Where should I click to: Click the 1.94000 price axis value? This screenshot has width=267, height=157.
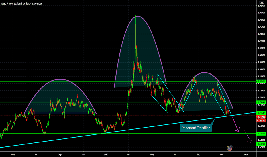coord(261,34)
